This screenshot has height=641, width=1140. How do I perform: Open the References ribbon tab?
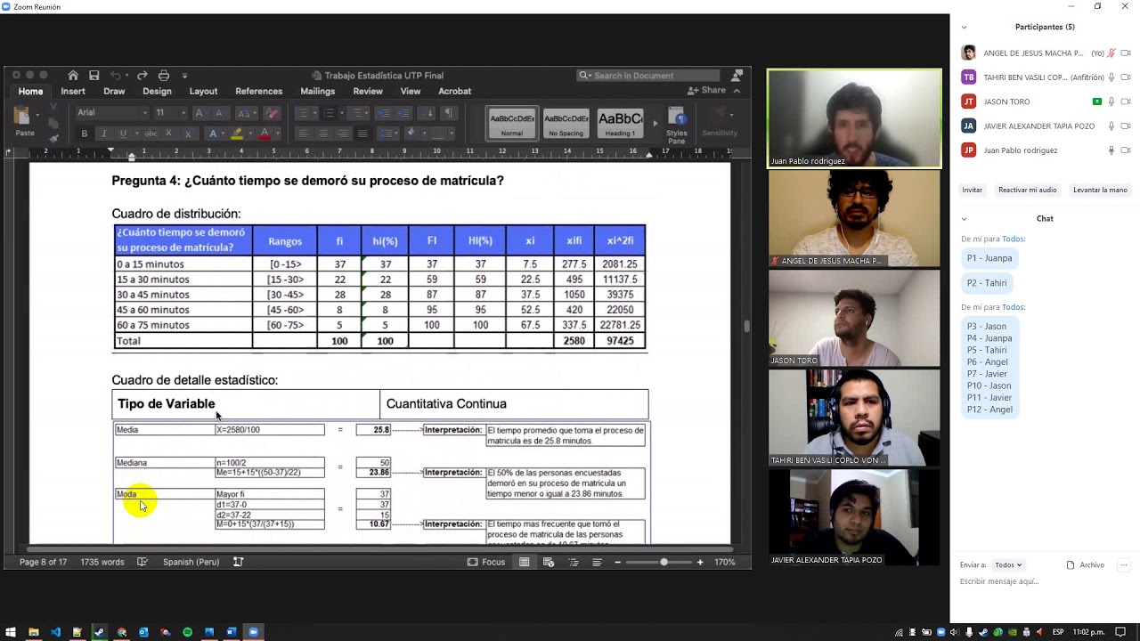[x=258, y=91]
